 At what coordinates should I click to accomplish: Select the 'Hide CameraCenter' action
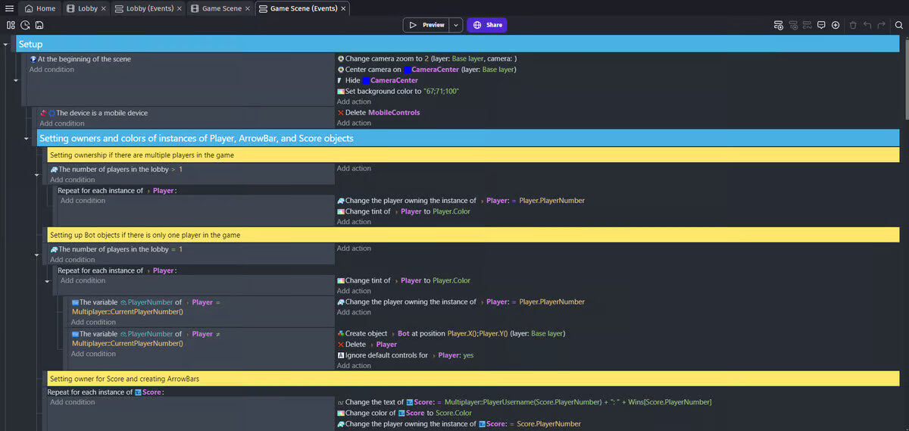[378, 80]
